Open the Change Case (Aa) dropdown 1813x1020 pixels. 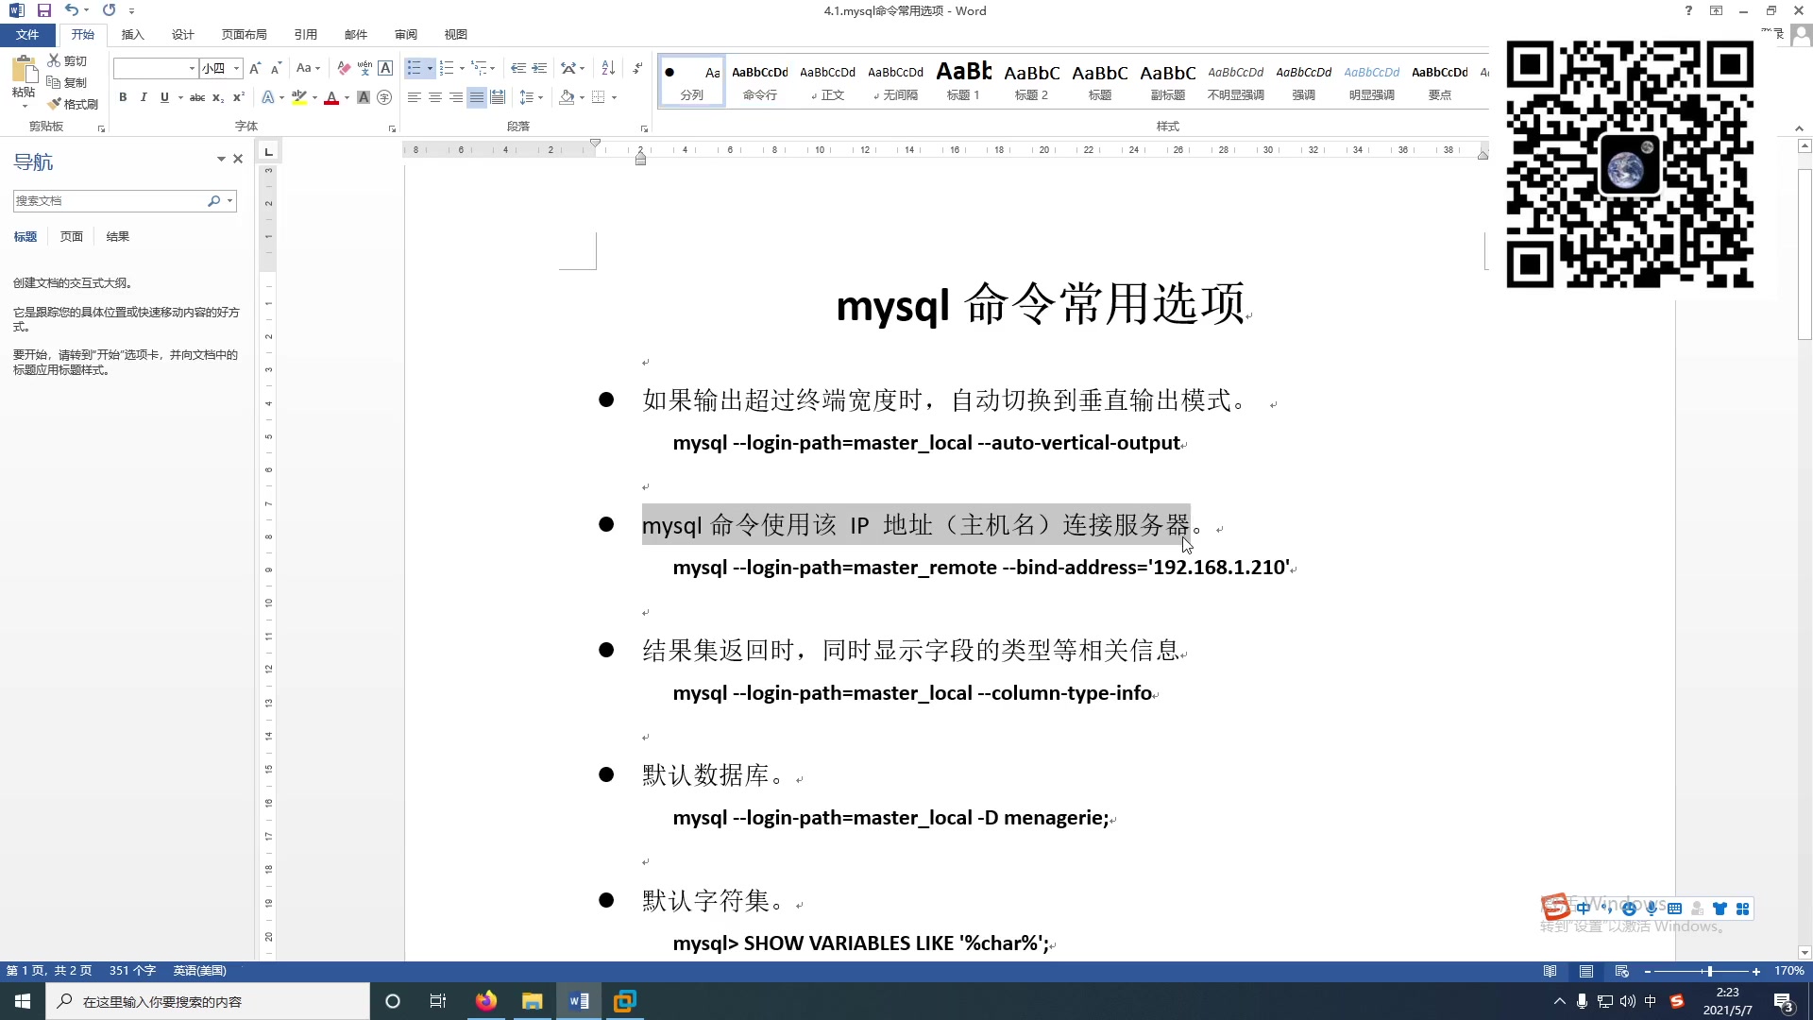[308, 68]
